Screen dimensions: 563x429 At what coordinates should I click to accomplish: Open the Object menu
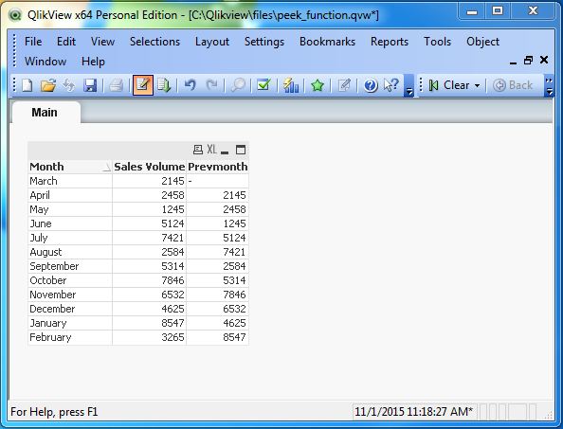(x=482, y=42)
